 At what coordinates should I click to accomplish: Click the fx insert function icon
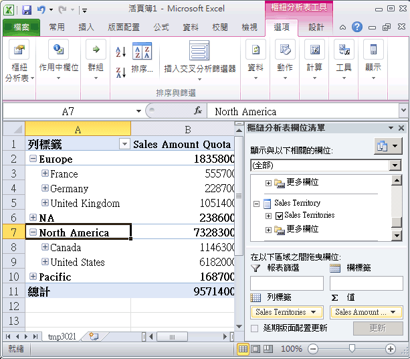[198, 111]
